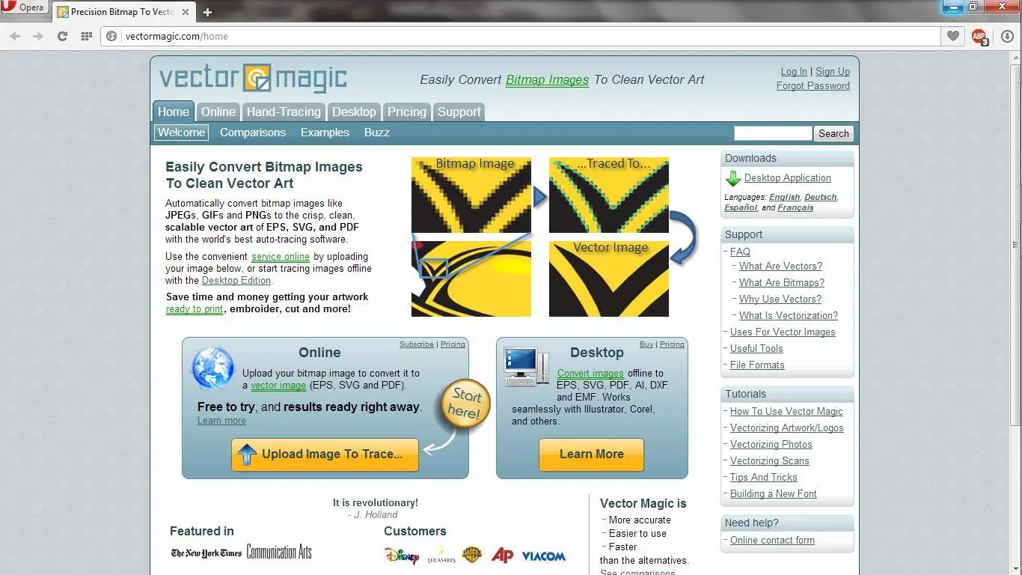Click the Communication Arts logo
The width and height of the screenshot is (1022, 575).
coord(279,553)
